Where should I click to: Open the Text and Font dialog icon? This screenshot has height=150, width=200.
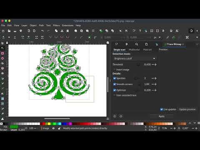click(x=140, y=31)
